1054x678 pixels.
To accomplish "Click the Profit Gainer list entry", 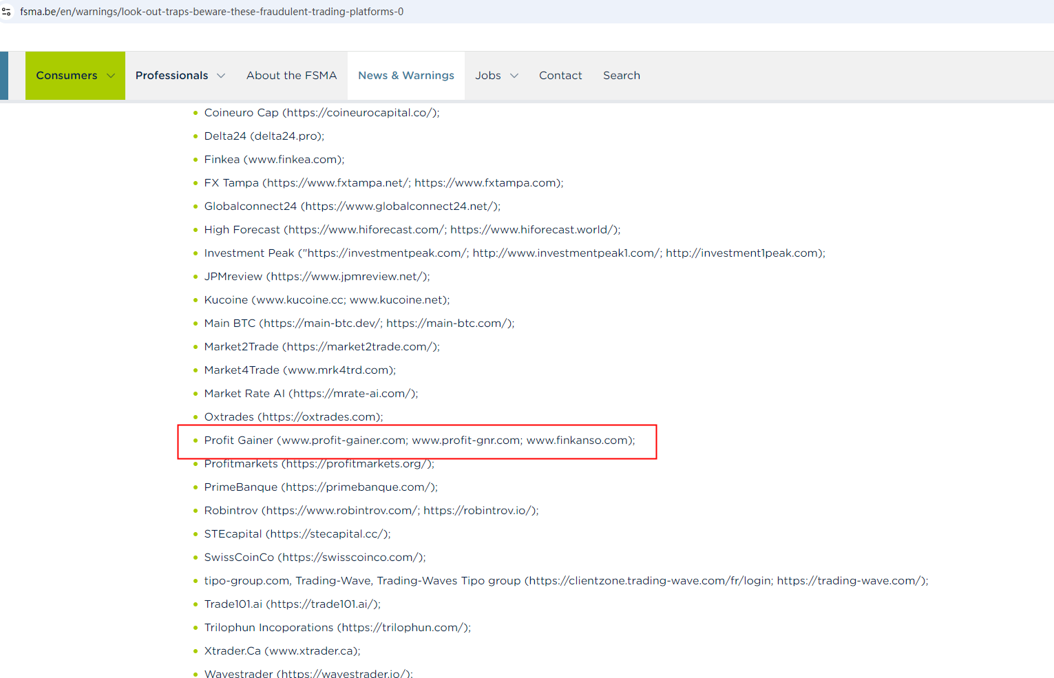I will (419, 441).
